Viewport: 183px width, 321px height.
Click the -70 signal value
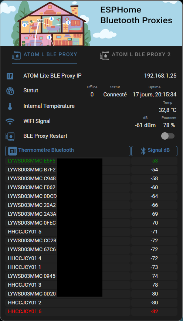154,223
